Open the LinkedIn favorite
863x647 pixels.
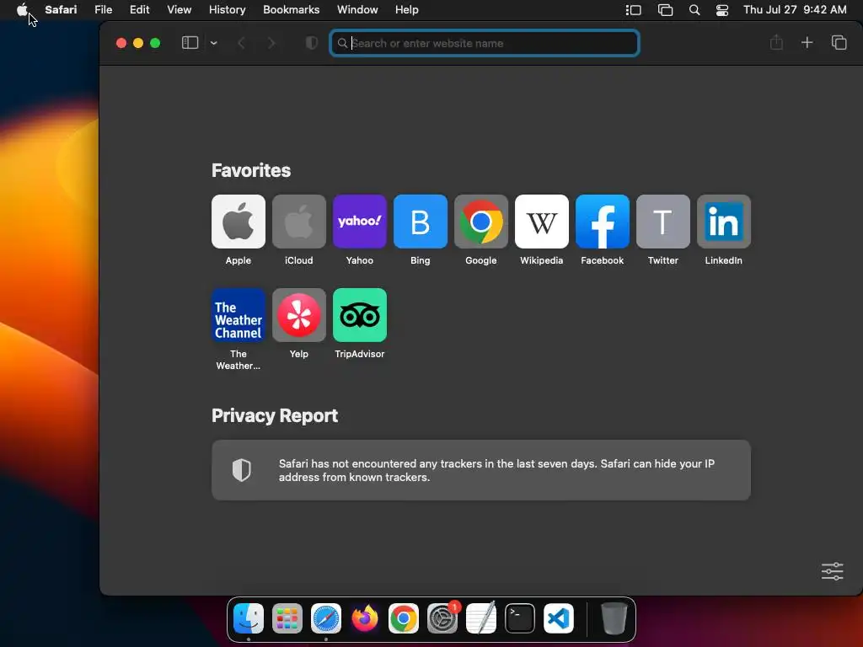724,222
